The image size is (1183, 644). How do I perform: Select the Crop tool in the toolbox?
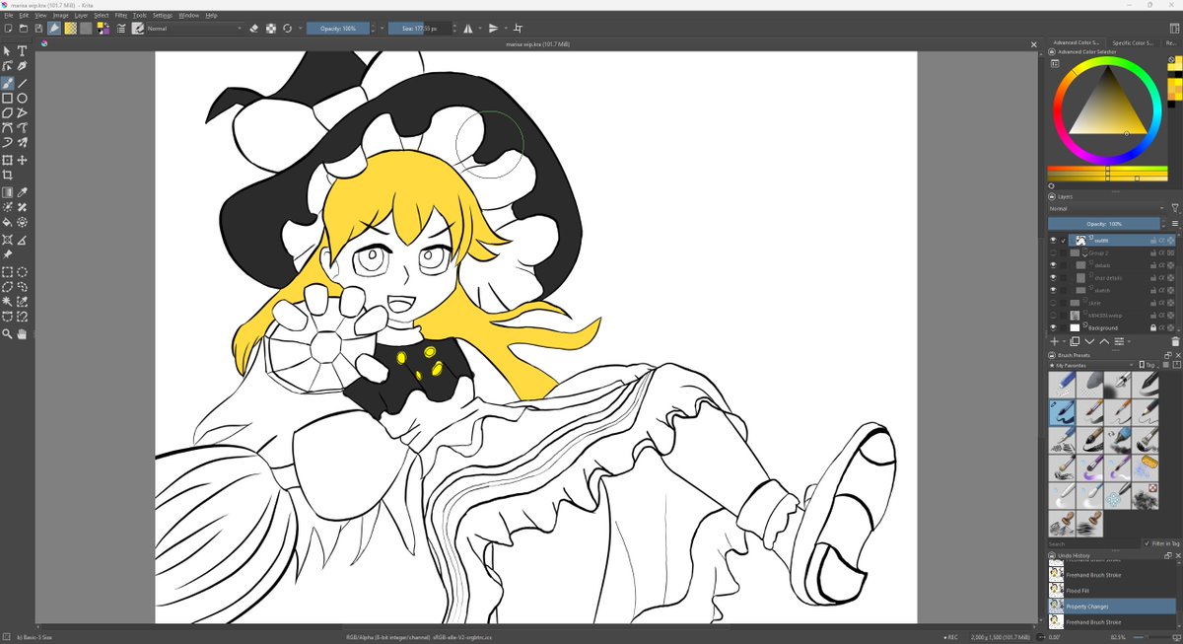pos(7,175)
